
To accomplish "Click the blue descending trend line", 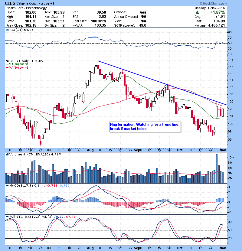I will coord(162,83).
